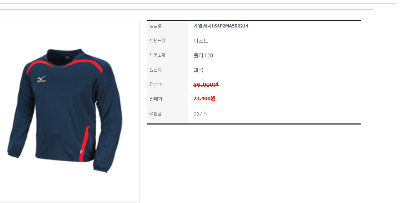This screenshot has width=411, height=203.
Task: Click the reward points value 234원
Action: tap(201, 114)
